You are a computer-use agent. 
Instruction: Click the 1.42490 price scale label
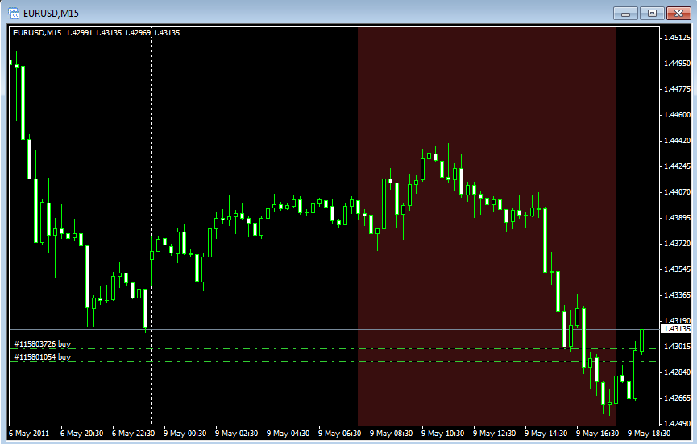(x=678, y=424)
